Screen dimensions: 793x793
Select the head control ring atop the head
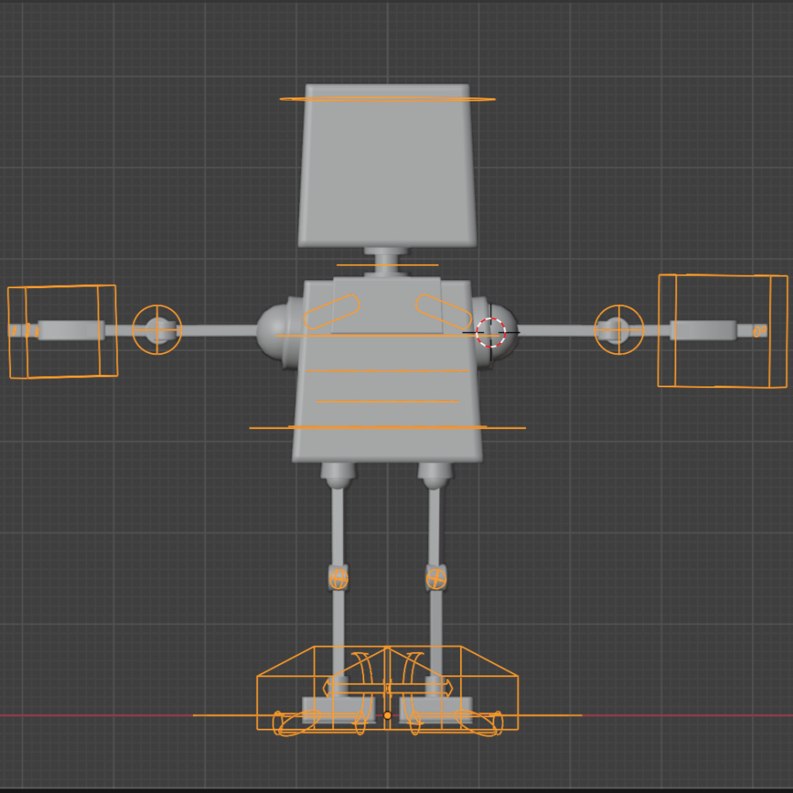coord(387,99)
